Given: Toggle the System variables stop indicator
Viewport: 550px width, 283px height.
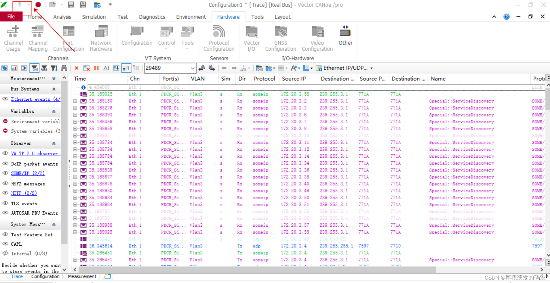Looking at the screenshot, I should coord(5,131).
